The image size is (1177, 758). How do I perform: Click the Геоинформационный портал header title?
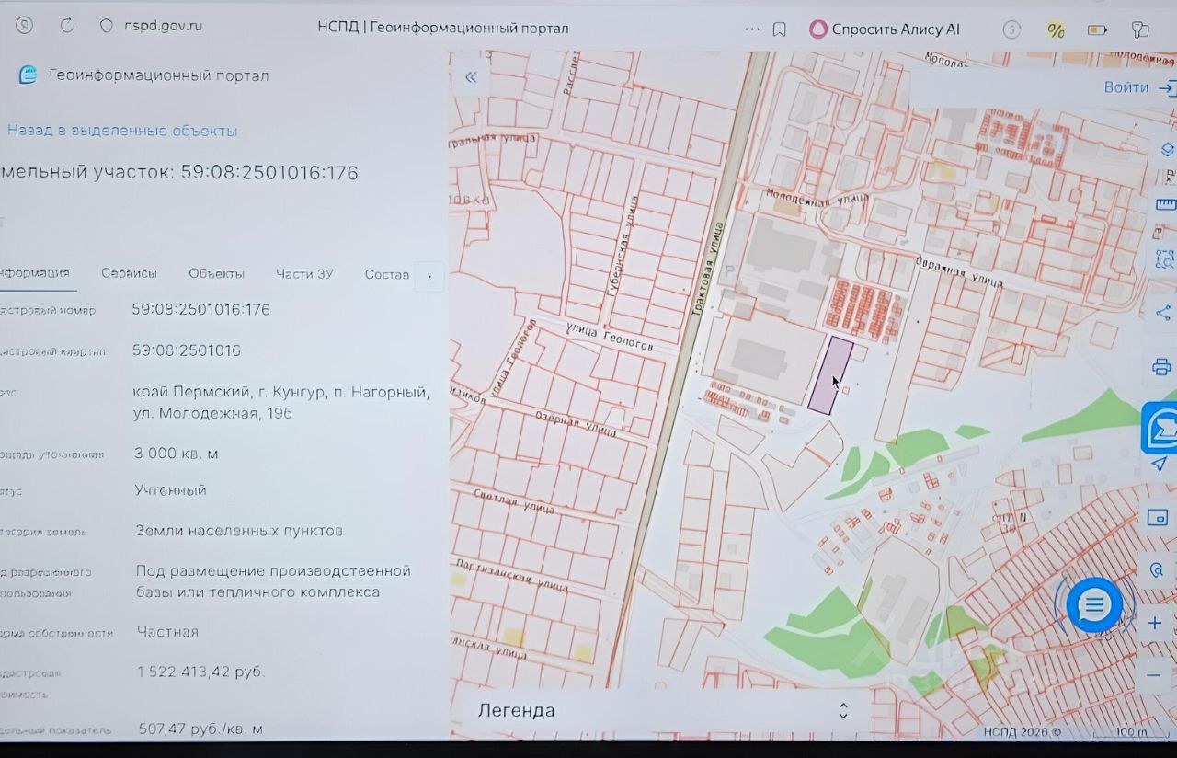[x=159, y=75]
